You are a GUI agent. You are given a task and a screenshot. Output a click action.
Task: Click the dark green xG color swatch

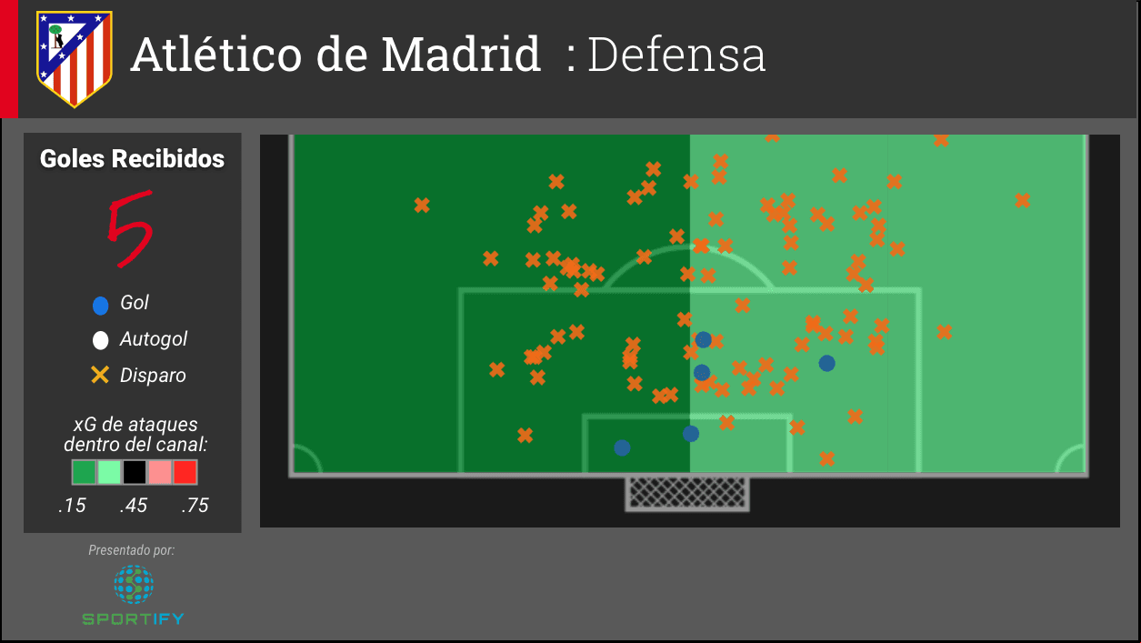pyautogui.click(x=84, y=472)
